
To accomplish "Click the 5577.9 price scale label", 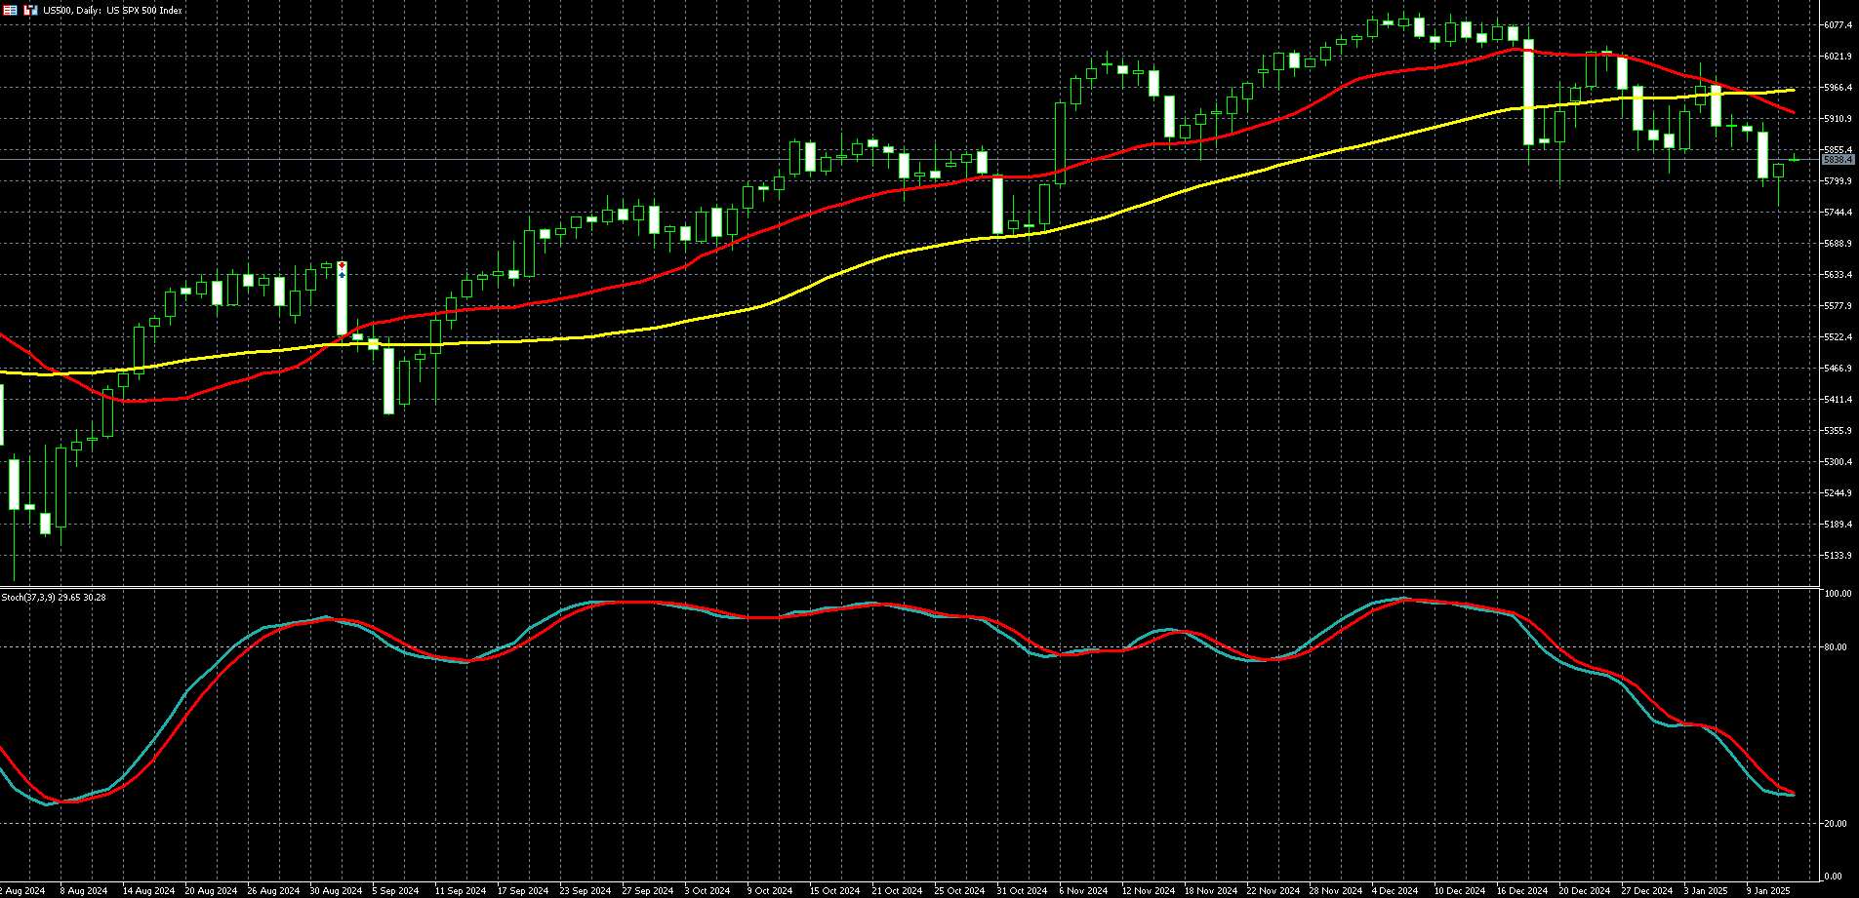I will pyautogui.click(x=1838, y=306).
